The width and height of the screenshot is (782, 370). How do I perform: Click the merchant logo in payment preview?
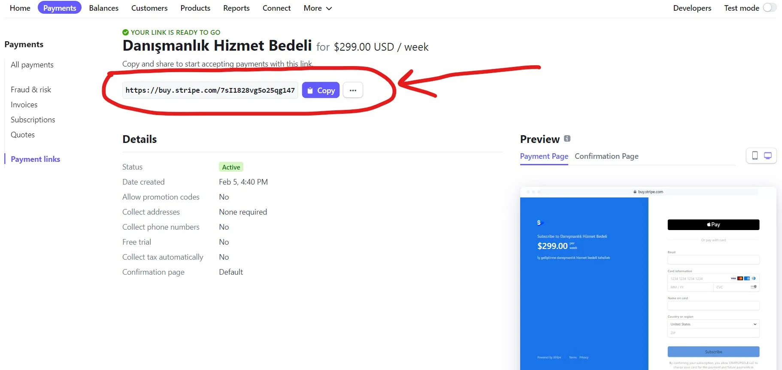540,223
